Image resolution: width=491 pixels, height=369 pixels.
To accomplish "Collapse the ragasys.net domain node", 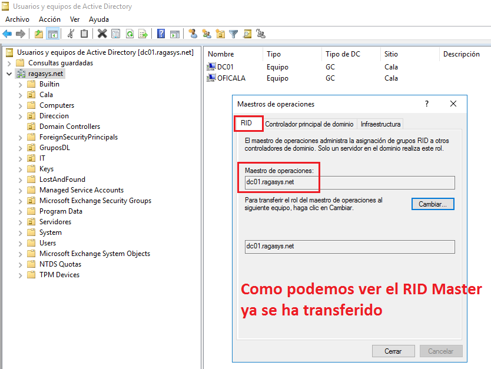I will 9,74.
